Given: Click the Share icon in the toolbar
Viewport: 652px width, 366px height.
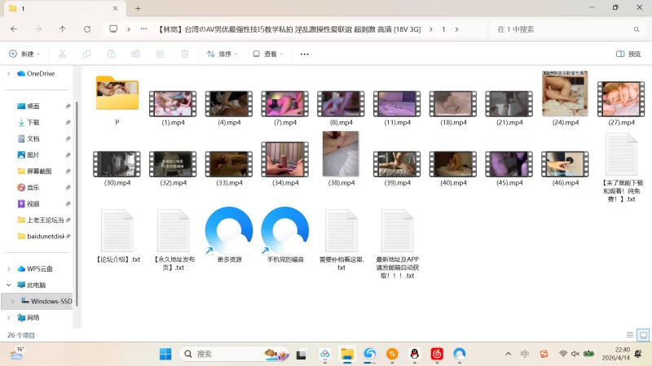Looking at the screenshot, I should [160, 54].
